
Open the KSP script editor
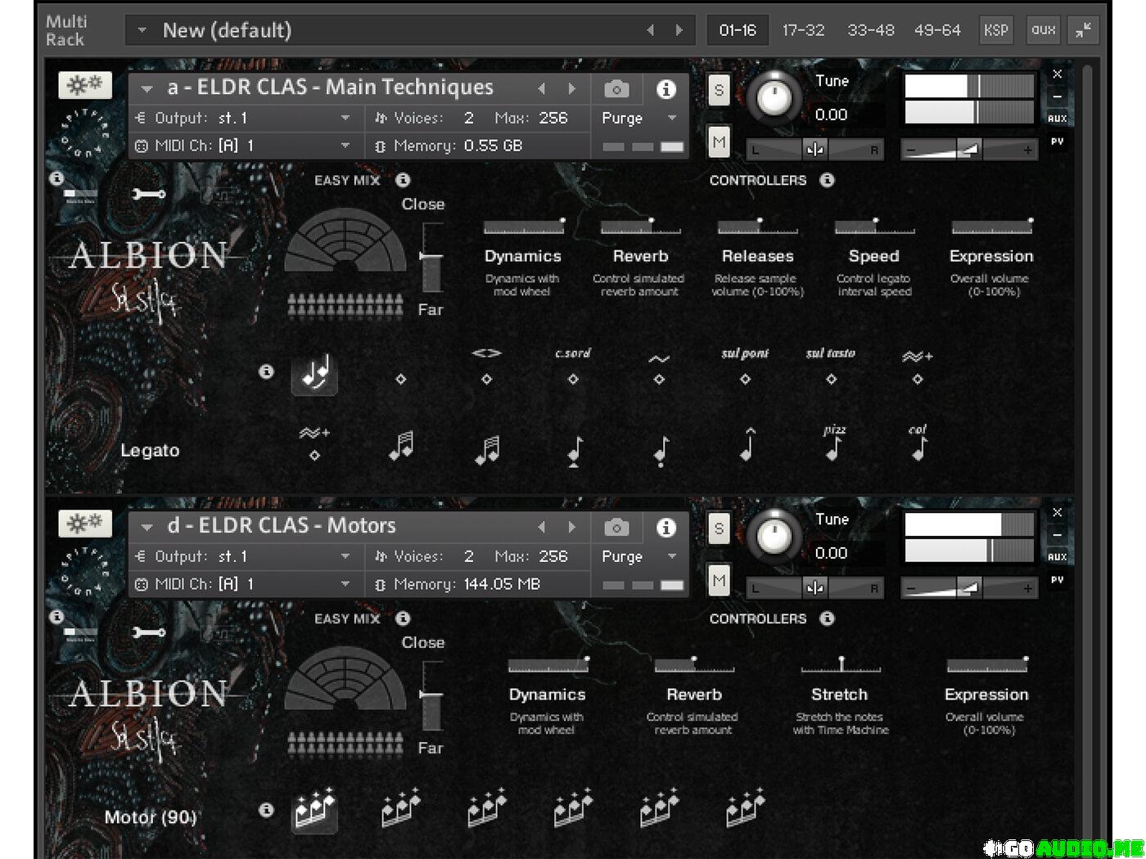tap(996, 29)
